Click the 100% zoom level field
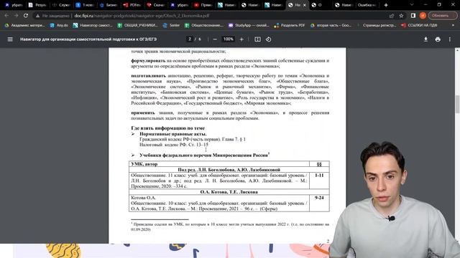The width and height of the screenshot is (460, 258). (228, 39)
